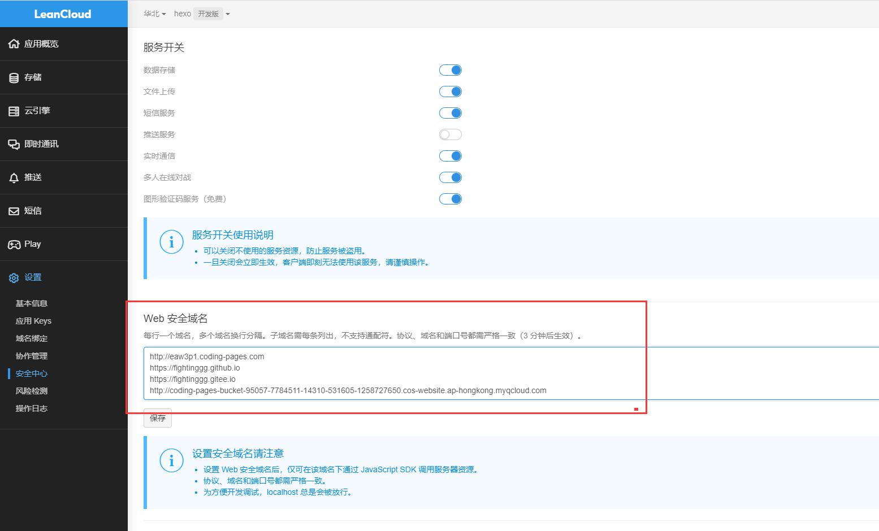Click the envelope icon for 短信
This screenshot has height=531, width=879.
coord(14,211)
